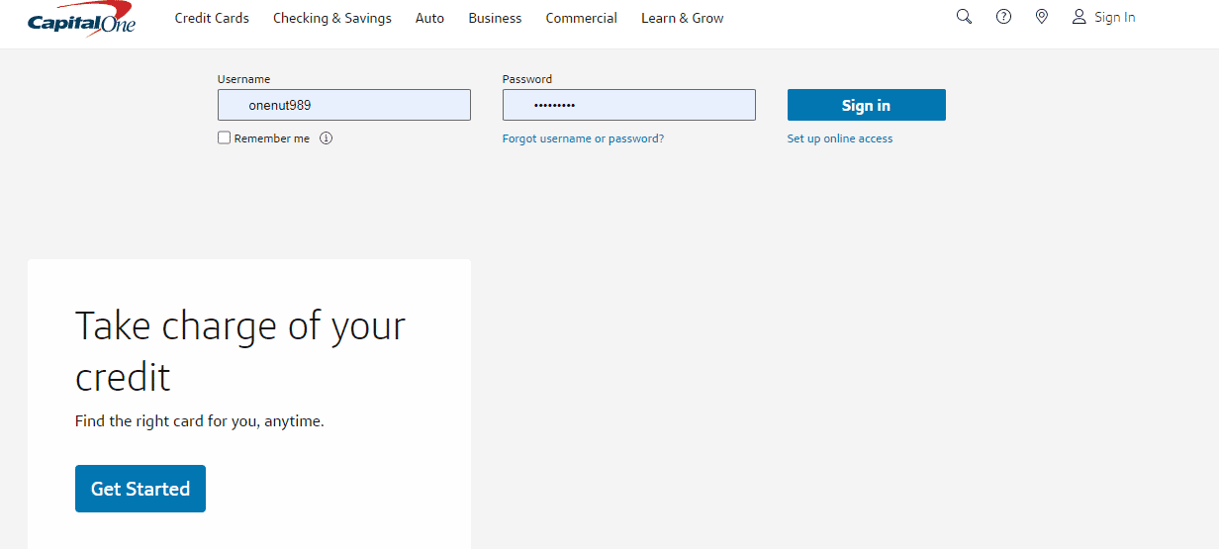
Task: Open the search magnifier icon
Action: (x=964, y=17)
